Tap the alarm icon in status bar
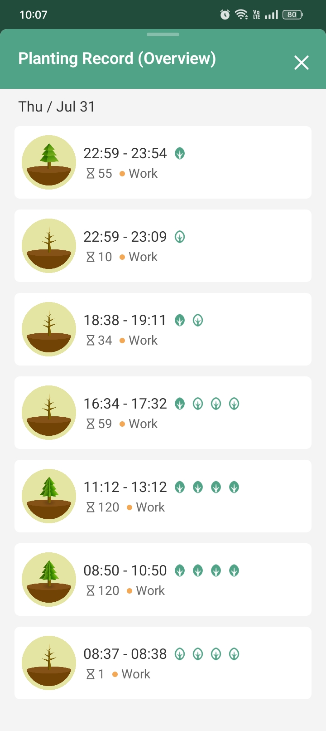This screenshot has width=326, height=731. coord(225,15)
